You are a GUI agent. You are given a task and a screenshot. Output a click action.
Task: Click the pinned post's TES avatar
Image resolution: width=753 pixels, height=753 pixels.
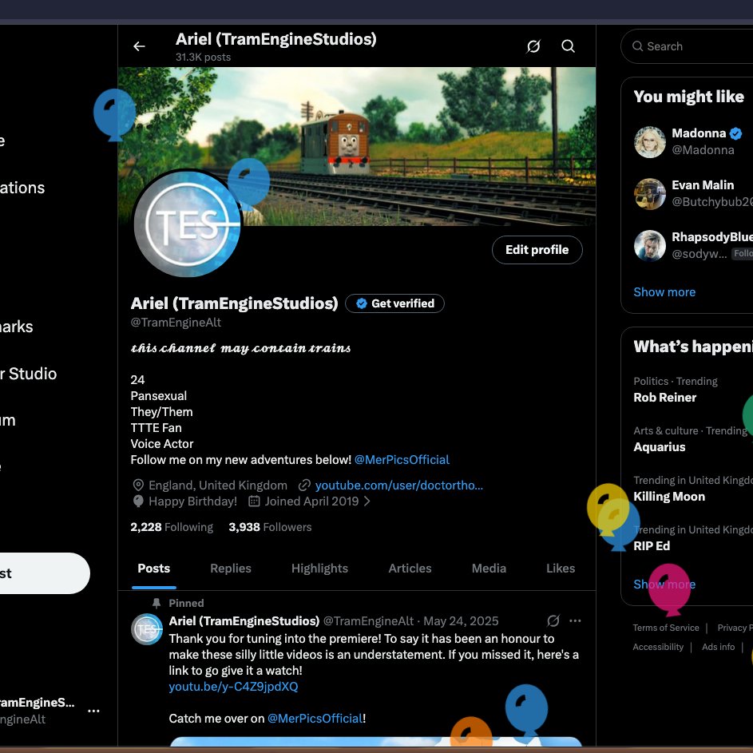point(147,629)
